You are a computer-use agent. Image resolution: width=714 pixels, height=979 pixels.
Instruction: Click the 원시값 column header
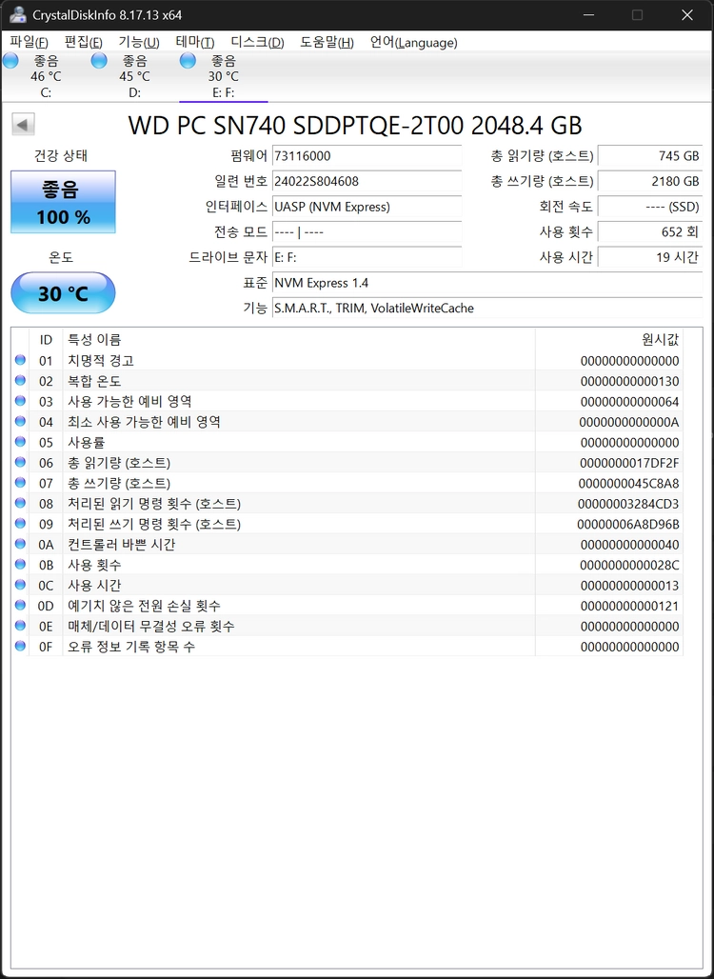(x=608, y=340)
